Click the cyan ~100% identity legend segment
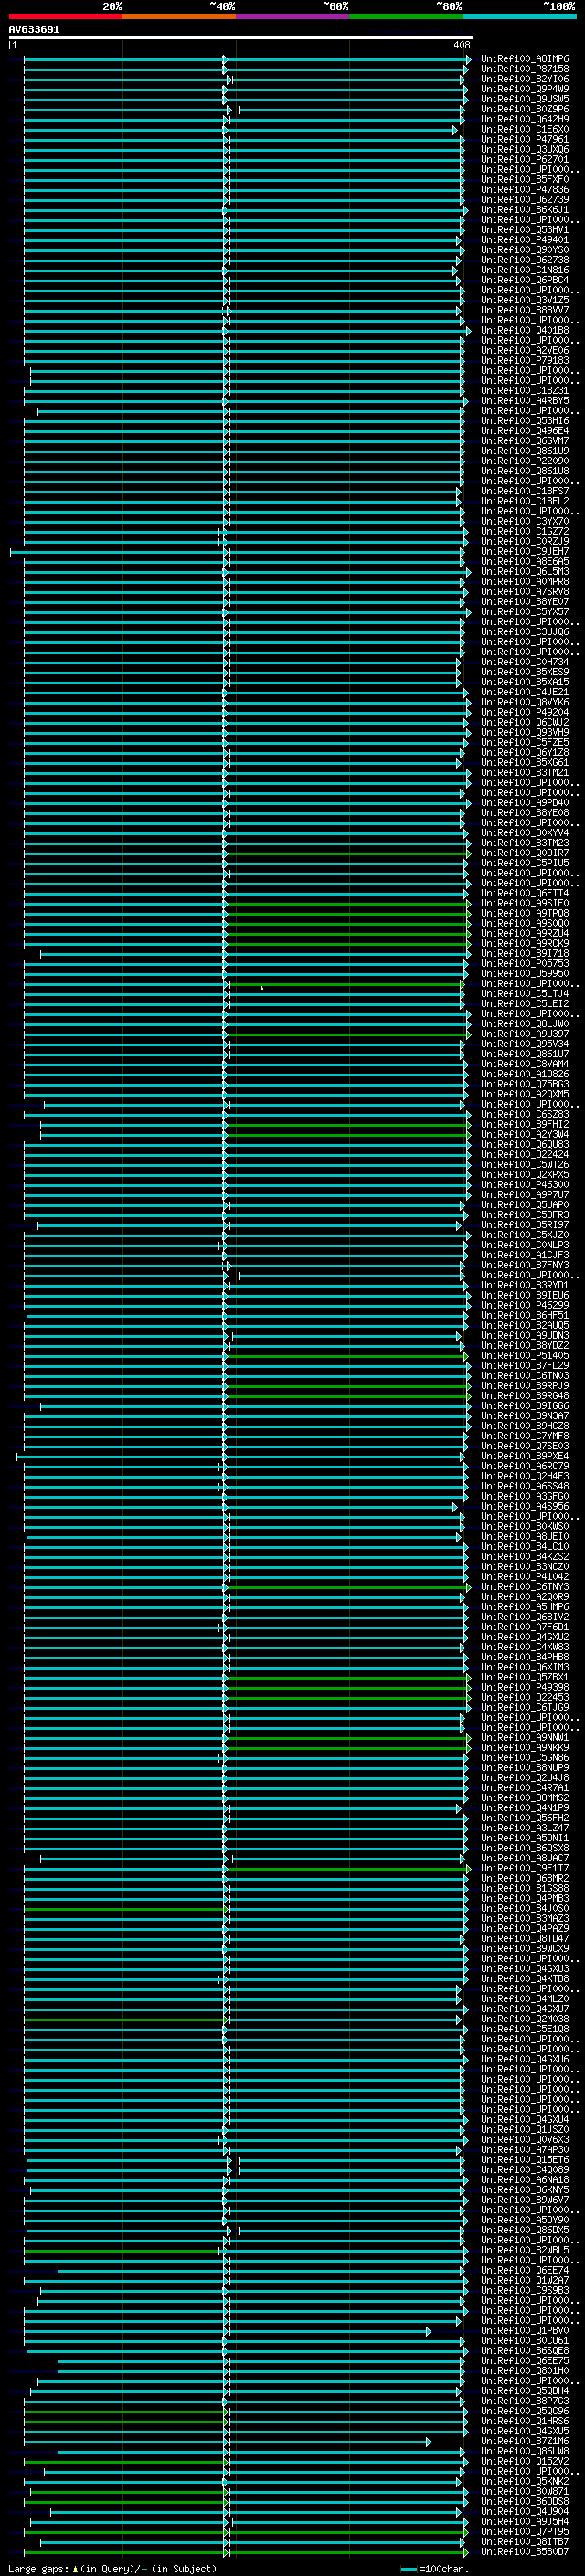 (519, 16)
